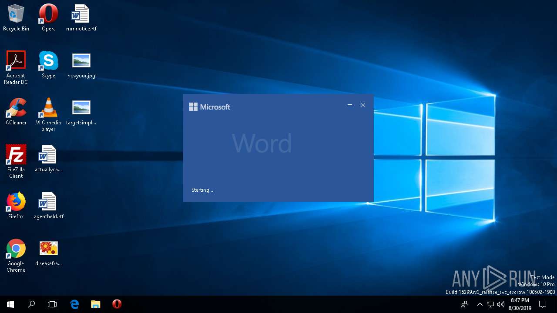Open the Recycle Bin desktop icon
The image size is (557, 313).
click(x=16, y=18)
